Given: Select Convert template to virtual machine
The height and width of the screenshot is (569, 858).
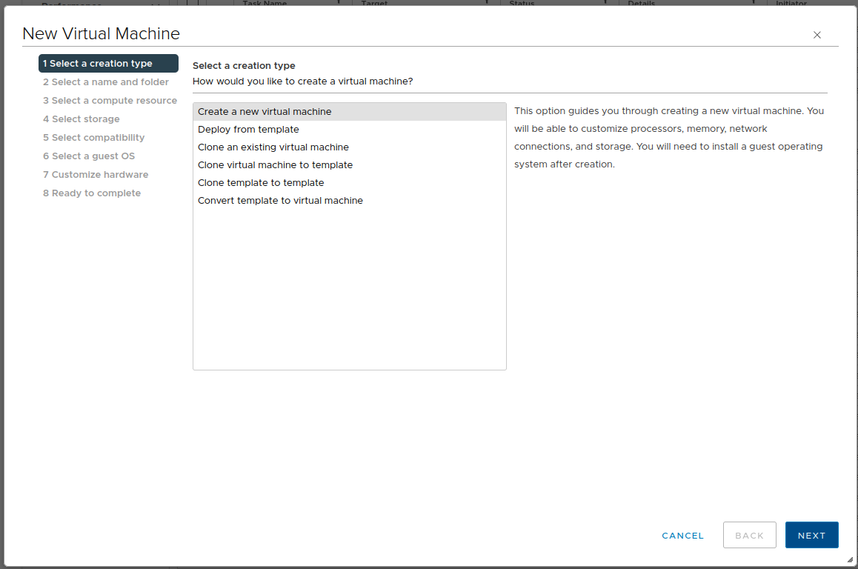Looking at the screenshot, I should [280, 201].
